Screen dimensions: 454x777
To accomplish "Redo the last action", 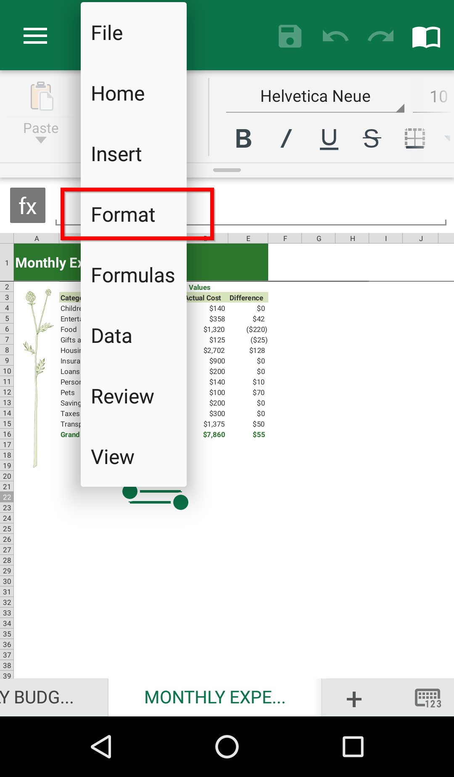I will point(381,37).
